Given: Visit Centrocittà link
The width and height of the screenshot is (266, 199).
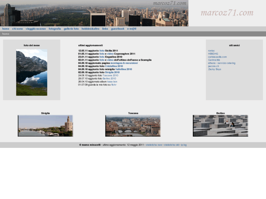Looking at the screenshot, I should (214, 60).
